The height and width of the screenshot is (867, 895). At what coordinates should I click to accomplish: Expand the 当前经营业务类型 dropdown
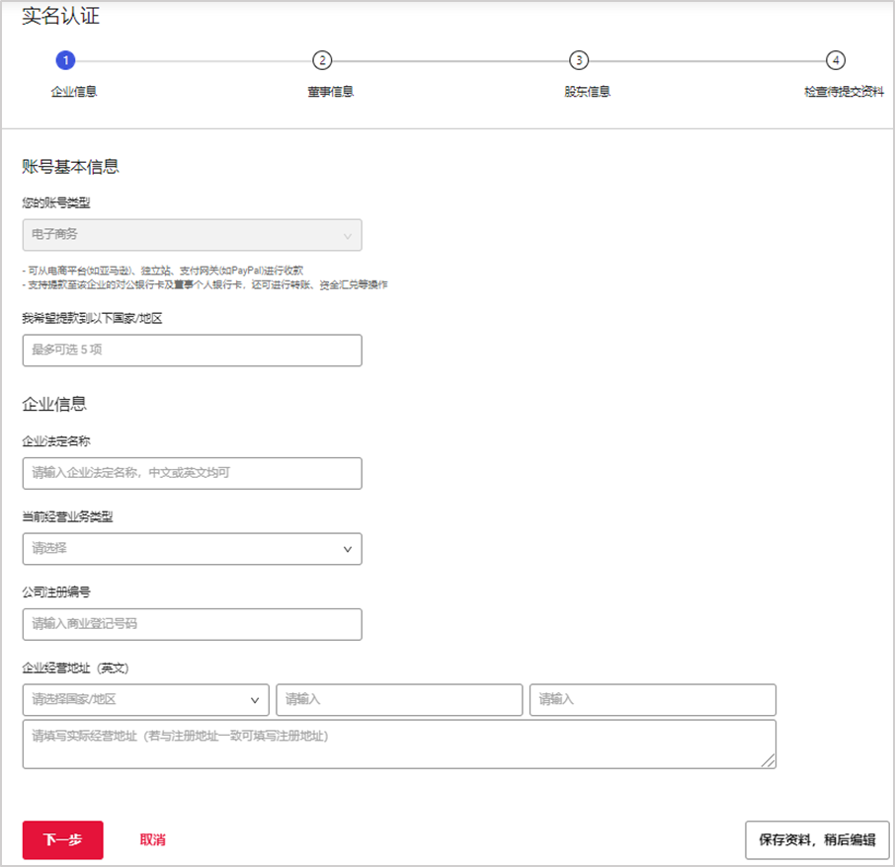coord(193,549)
